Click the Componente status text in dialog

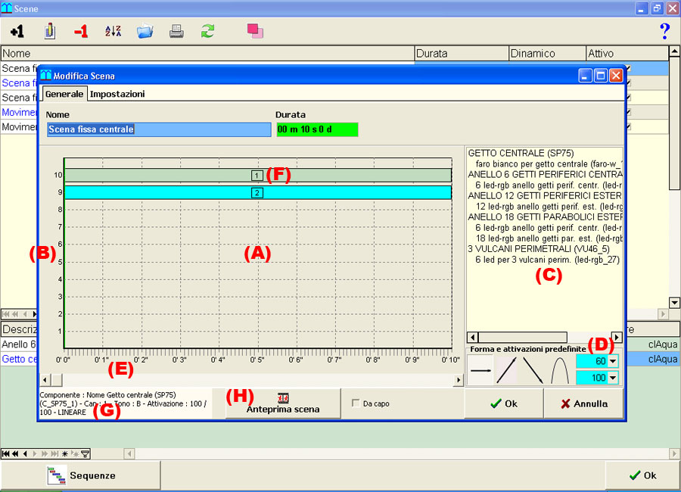tap(125, 403)
